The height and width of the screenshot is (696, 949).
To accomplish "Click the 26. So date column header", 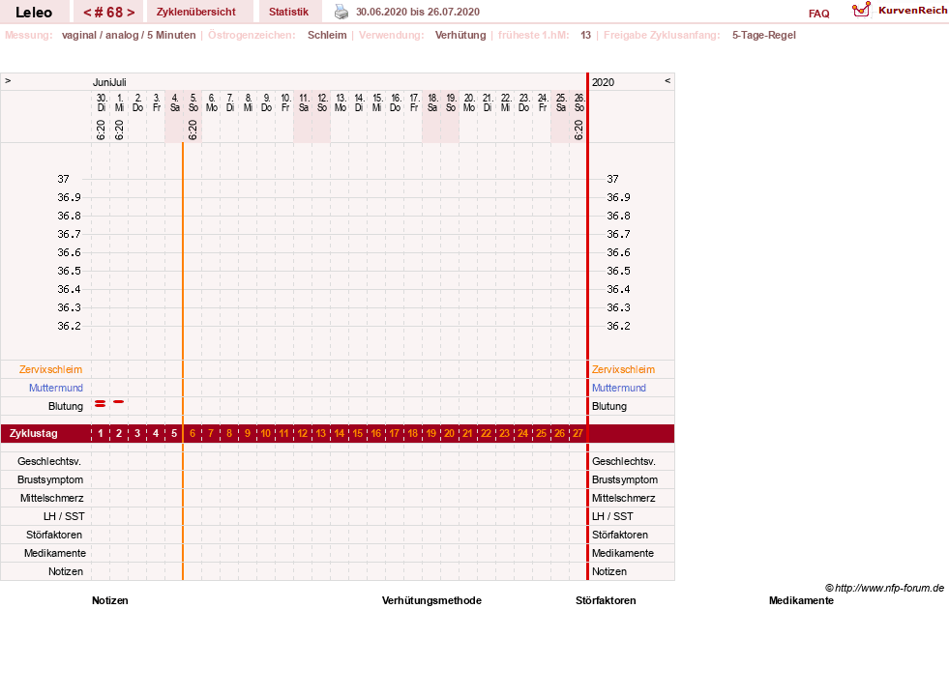I will pyautogui.click(x=578, y=102).
